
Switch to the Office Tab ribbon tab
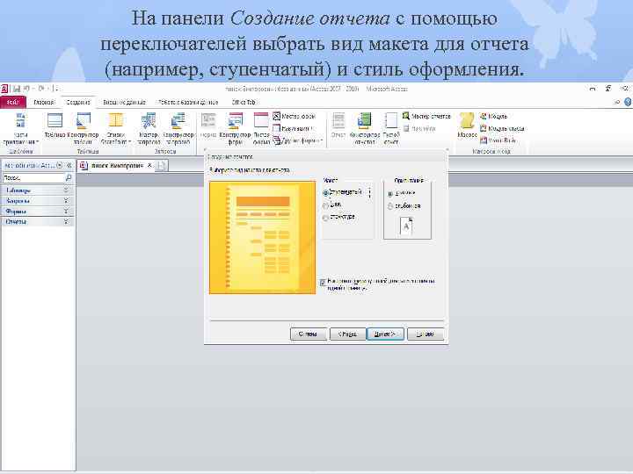[244, 103]
